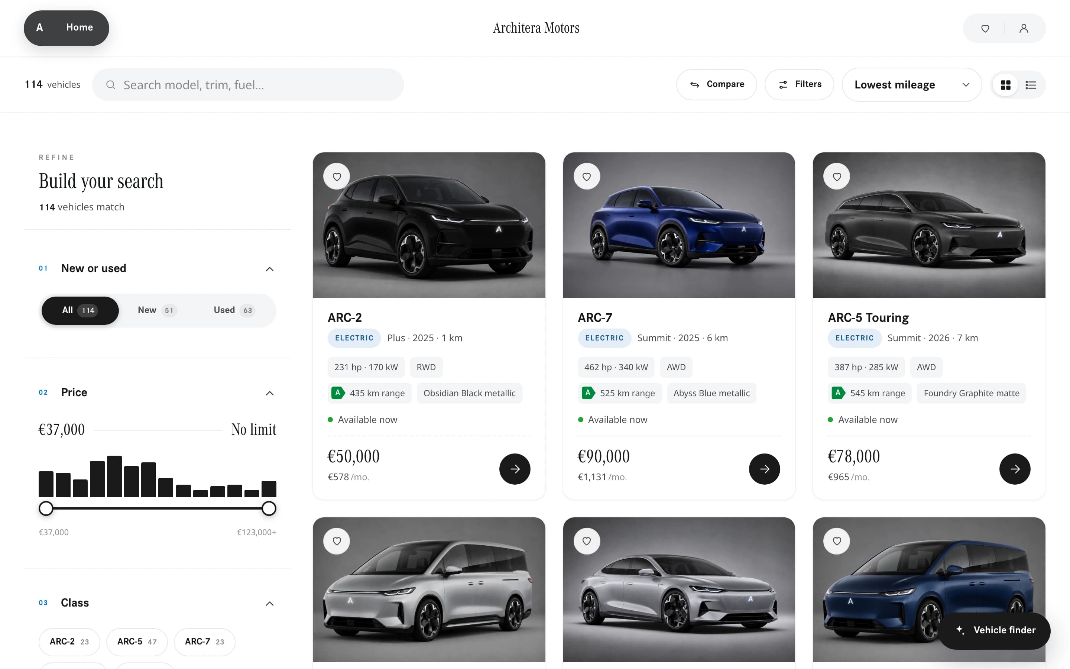Favorite the ARC-2 Plus vehicle
This screenshot has width=1070, height=669.
[x=337, y=177]
